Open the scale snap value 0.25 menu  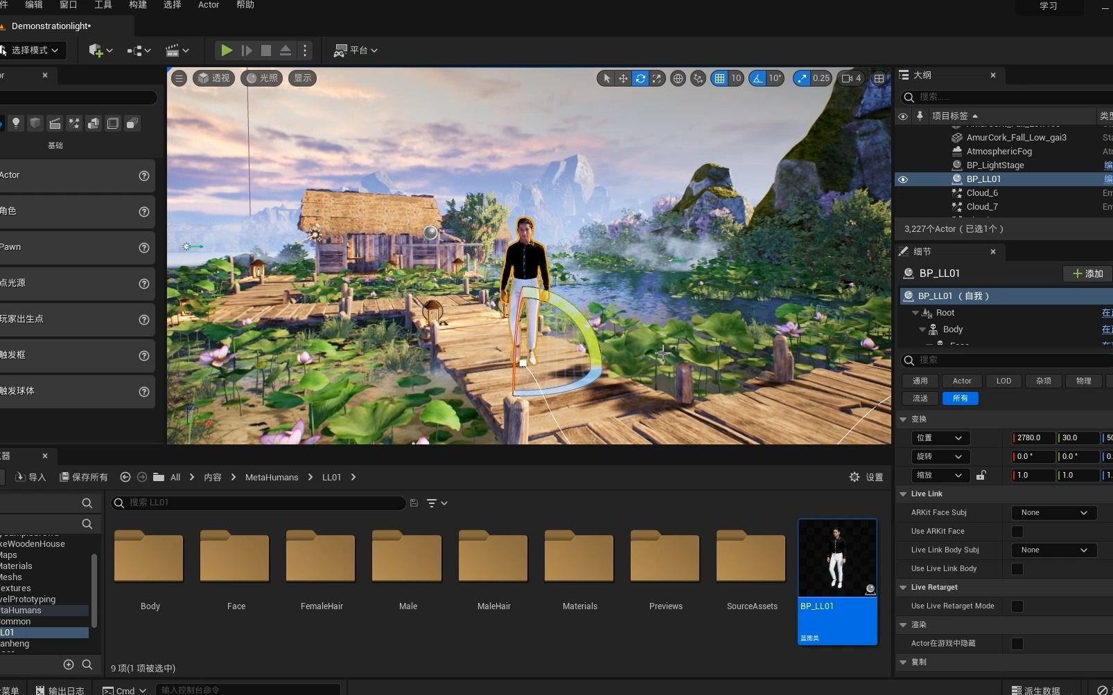pos(821,78)
